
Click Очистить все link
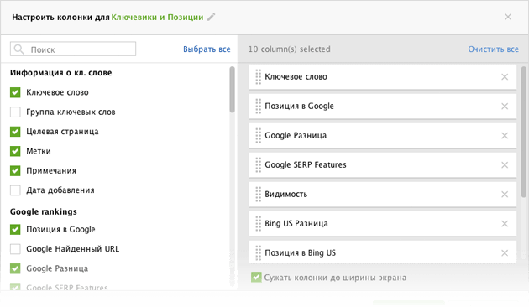(493, 49)
